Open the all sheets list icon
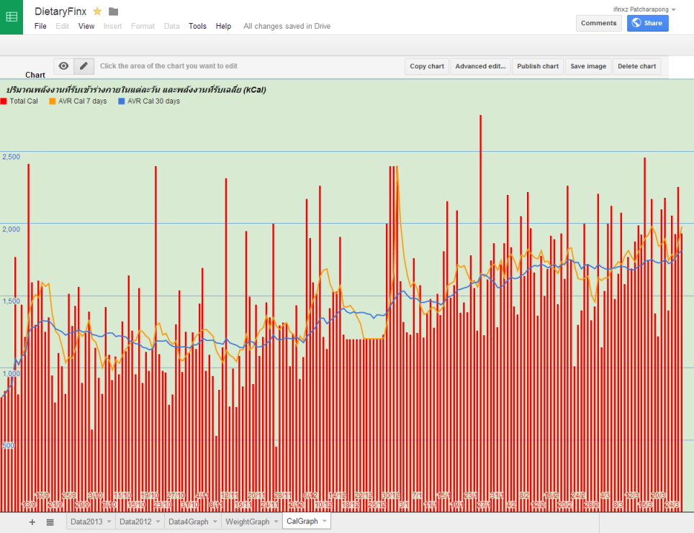 (x=50, y=522)
